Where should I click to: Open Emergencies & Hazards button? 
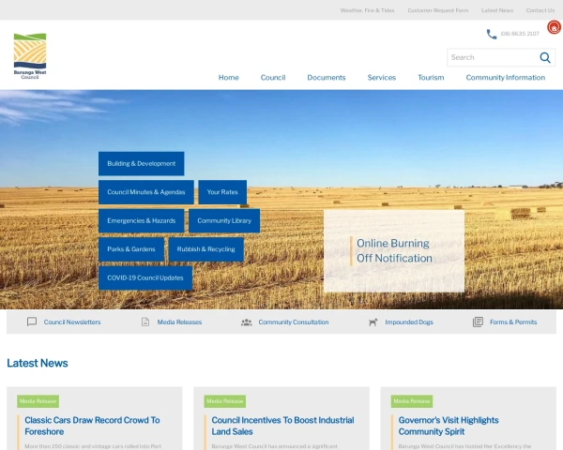pyautogui.click(x=141, y=220)
